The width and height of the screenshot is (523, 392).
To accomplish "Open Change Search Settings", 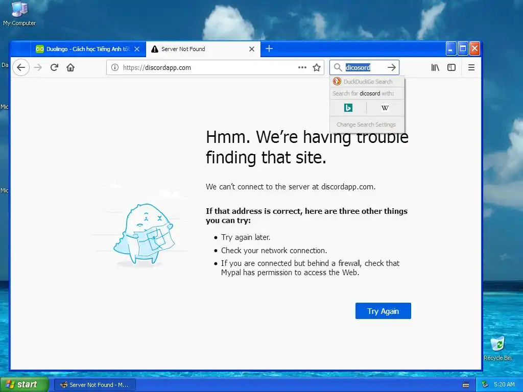I will pos(366,125).
